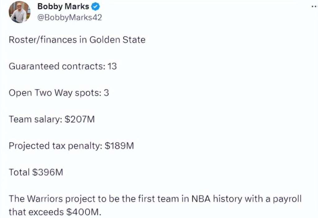Click the 'Total $396M' line
The height and width of the screenshot is (218, 318).
(36, 172)
